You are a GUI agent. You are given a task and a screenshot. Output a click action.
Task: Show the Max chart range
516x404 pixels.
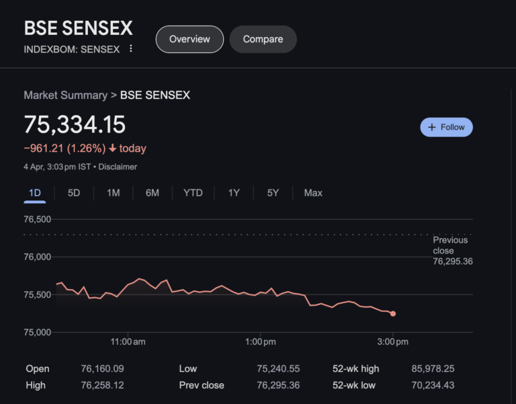point(313,193)
